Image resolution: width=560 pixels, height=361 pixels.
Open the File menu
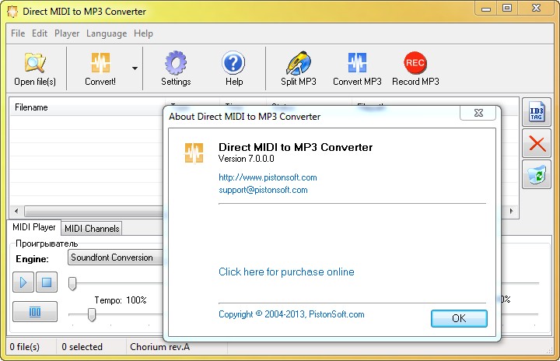pyautogui.click(x=18, y=33)
